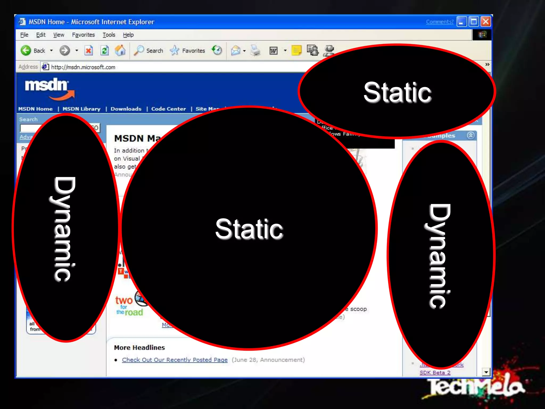Click the Comments? link in title bar
The width and height of the screenshot is (545, 409).
pos(440,22)
